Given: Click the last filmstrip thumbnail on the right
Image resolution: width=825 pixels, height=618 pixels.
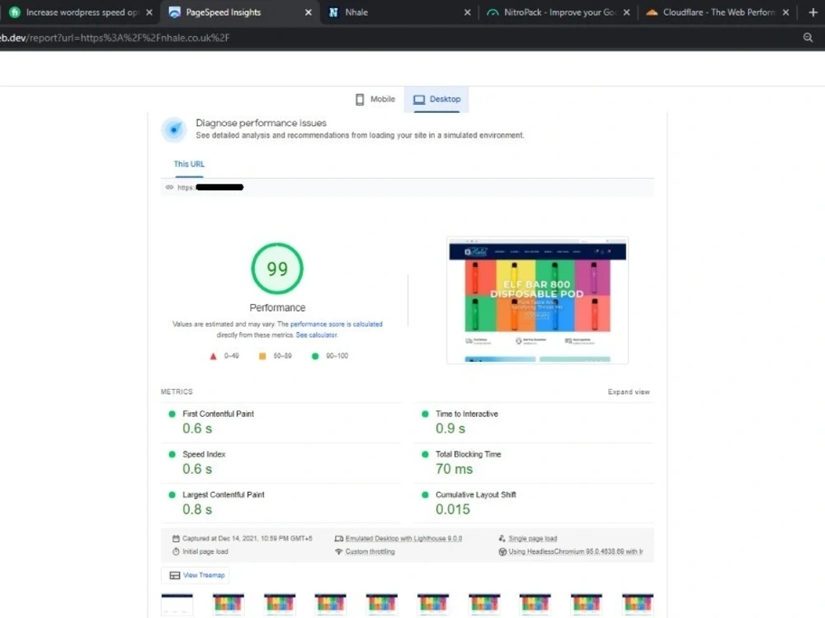Looking at the screenshot, I should (x=637, y=604).
